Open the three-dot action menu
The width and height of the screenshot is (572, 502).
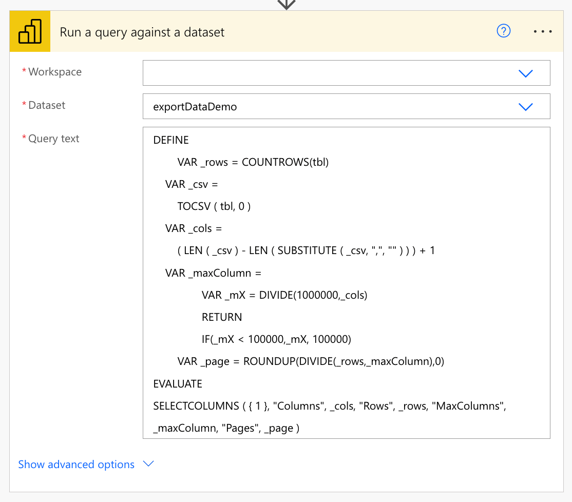[542, 32]
